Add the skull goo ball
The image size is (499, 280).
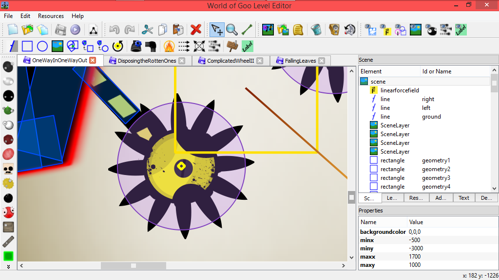click(8, 169)
